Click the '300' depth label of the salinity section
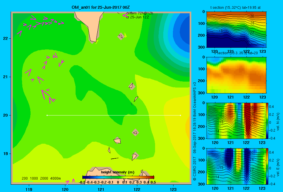Image resolution: width=283 pixels, height=192 pixels. coord(201,93)
